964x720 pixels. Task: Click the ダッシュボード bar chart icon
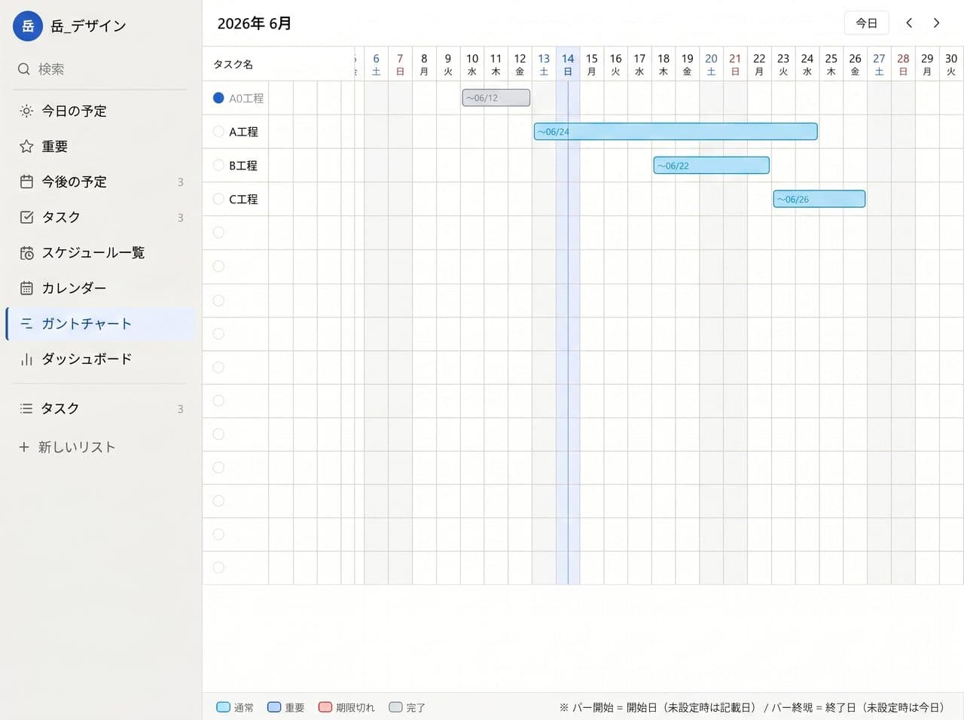click(26, 359)
